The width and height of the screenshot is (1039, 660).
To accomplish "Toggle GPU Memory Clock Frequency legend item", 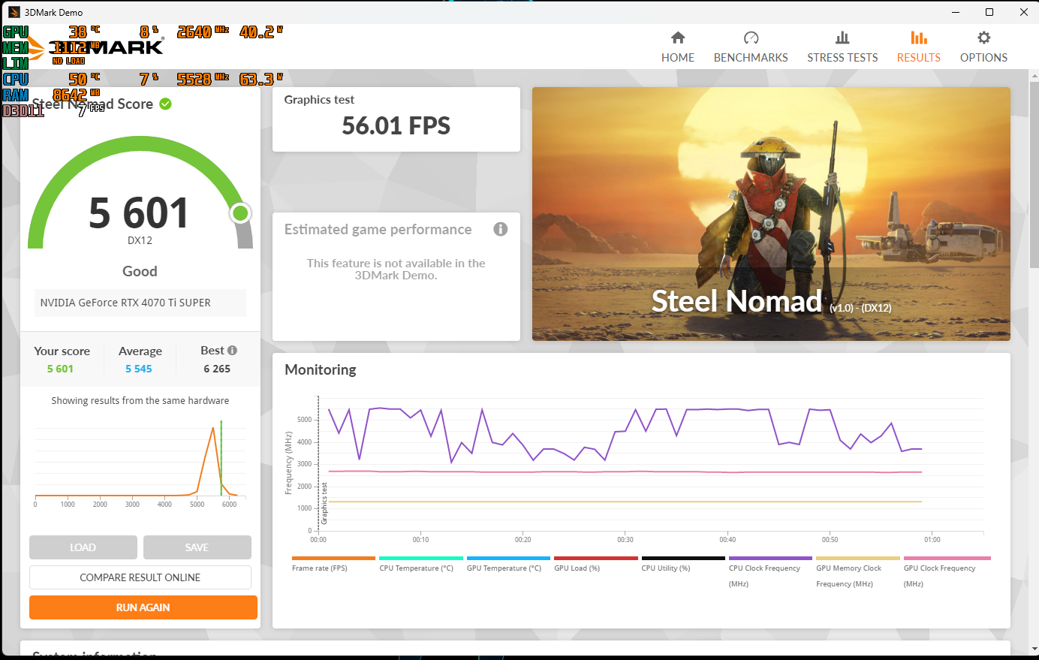I will coord(857,572).
